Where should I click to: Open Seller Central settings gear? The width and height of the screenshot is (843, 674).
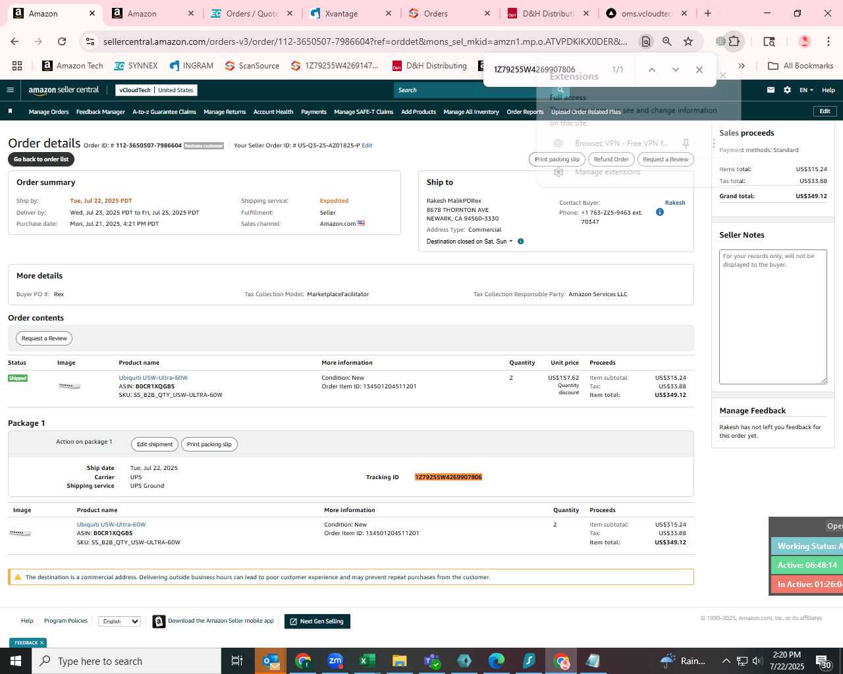tap(787, 90)
